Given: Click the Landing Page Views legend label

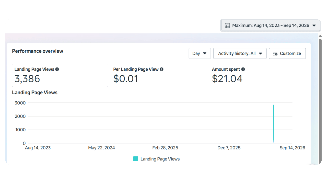Looking at the screenshot, I should [160, 159].
